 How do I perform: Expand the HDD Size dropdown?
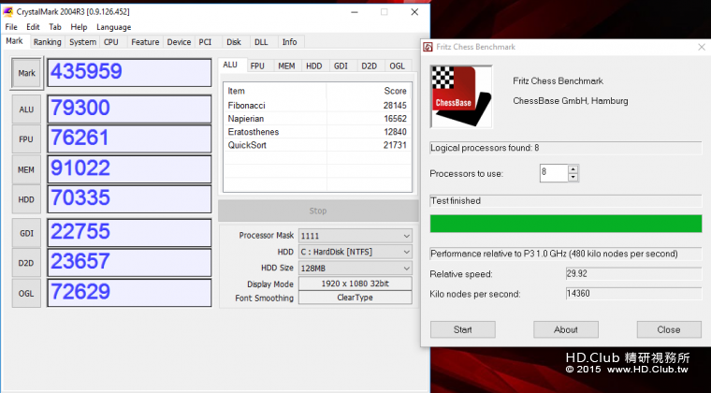tap(355, 268)
